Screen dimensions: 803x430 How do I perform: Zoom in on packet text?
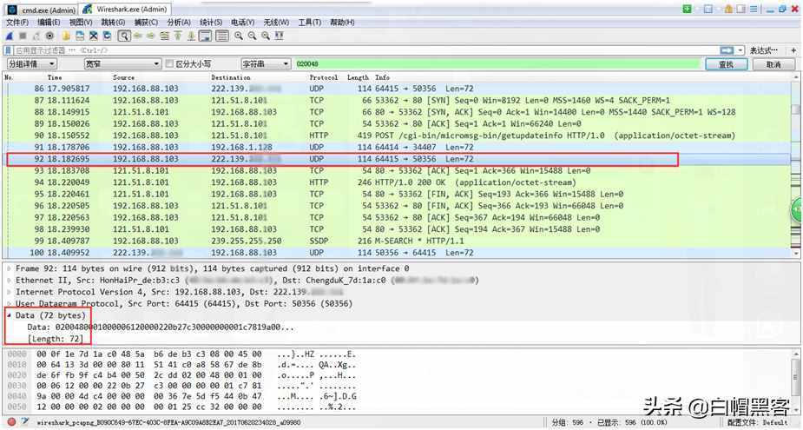(x=239, y=36)
